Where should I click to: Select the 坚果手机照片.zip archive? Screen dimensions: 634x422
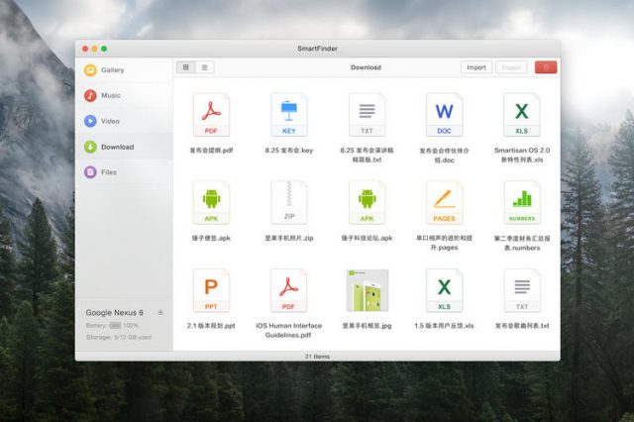click(289, 203)
